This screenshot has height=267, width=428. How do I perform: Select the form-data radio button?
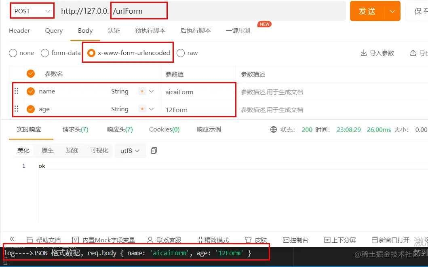click(x=45, y=53)
